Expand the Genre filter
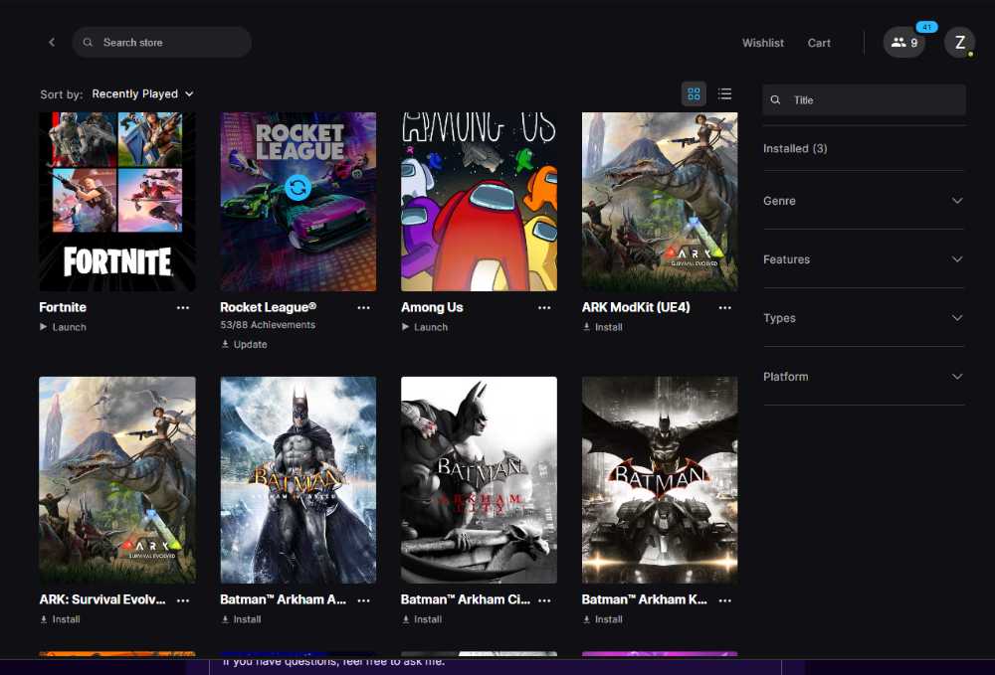Viewport: 995px width, 675px height. 864,200
